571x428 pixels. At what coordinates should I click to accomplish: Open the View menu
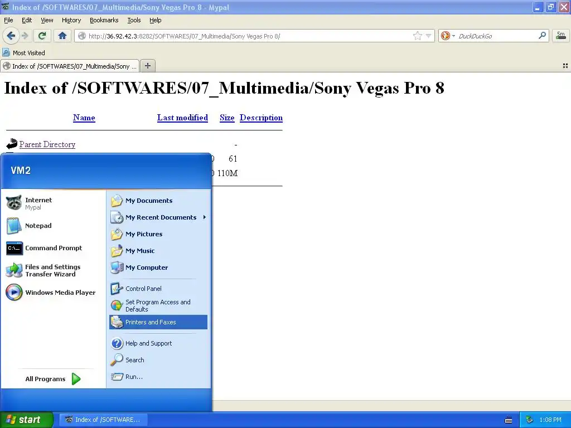[x=47, y=20]
